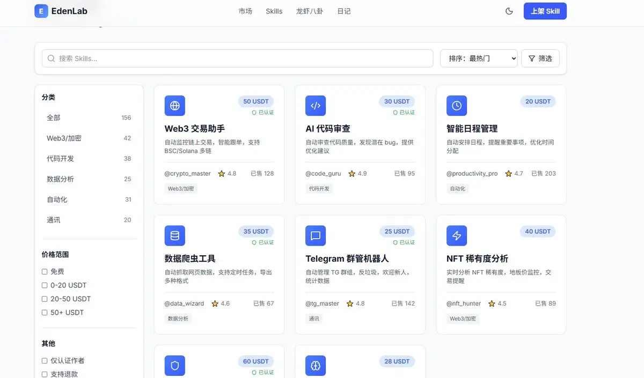Viewport: 644px width, 378px height.
Task: Select the 自动化 category in sidebar
Action: pos(89,199)
